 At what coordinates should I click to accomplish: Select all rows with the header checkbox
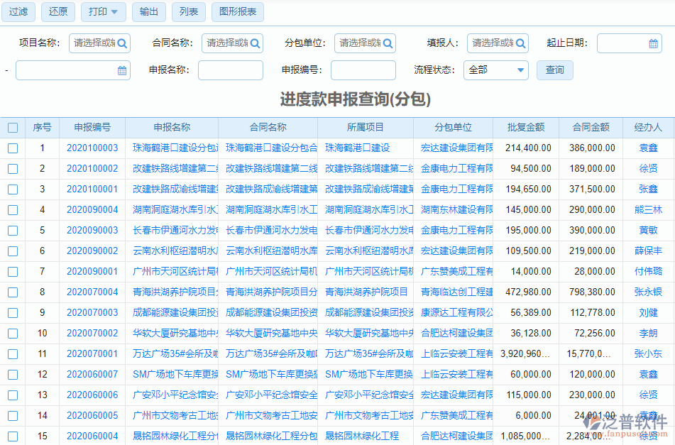[x=12, y=126]
